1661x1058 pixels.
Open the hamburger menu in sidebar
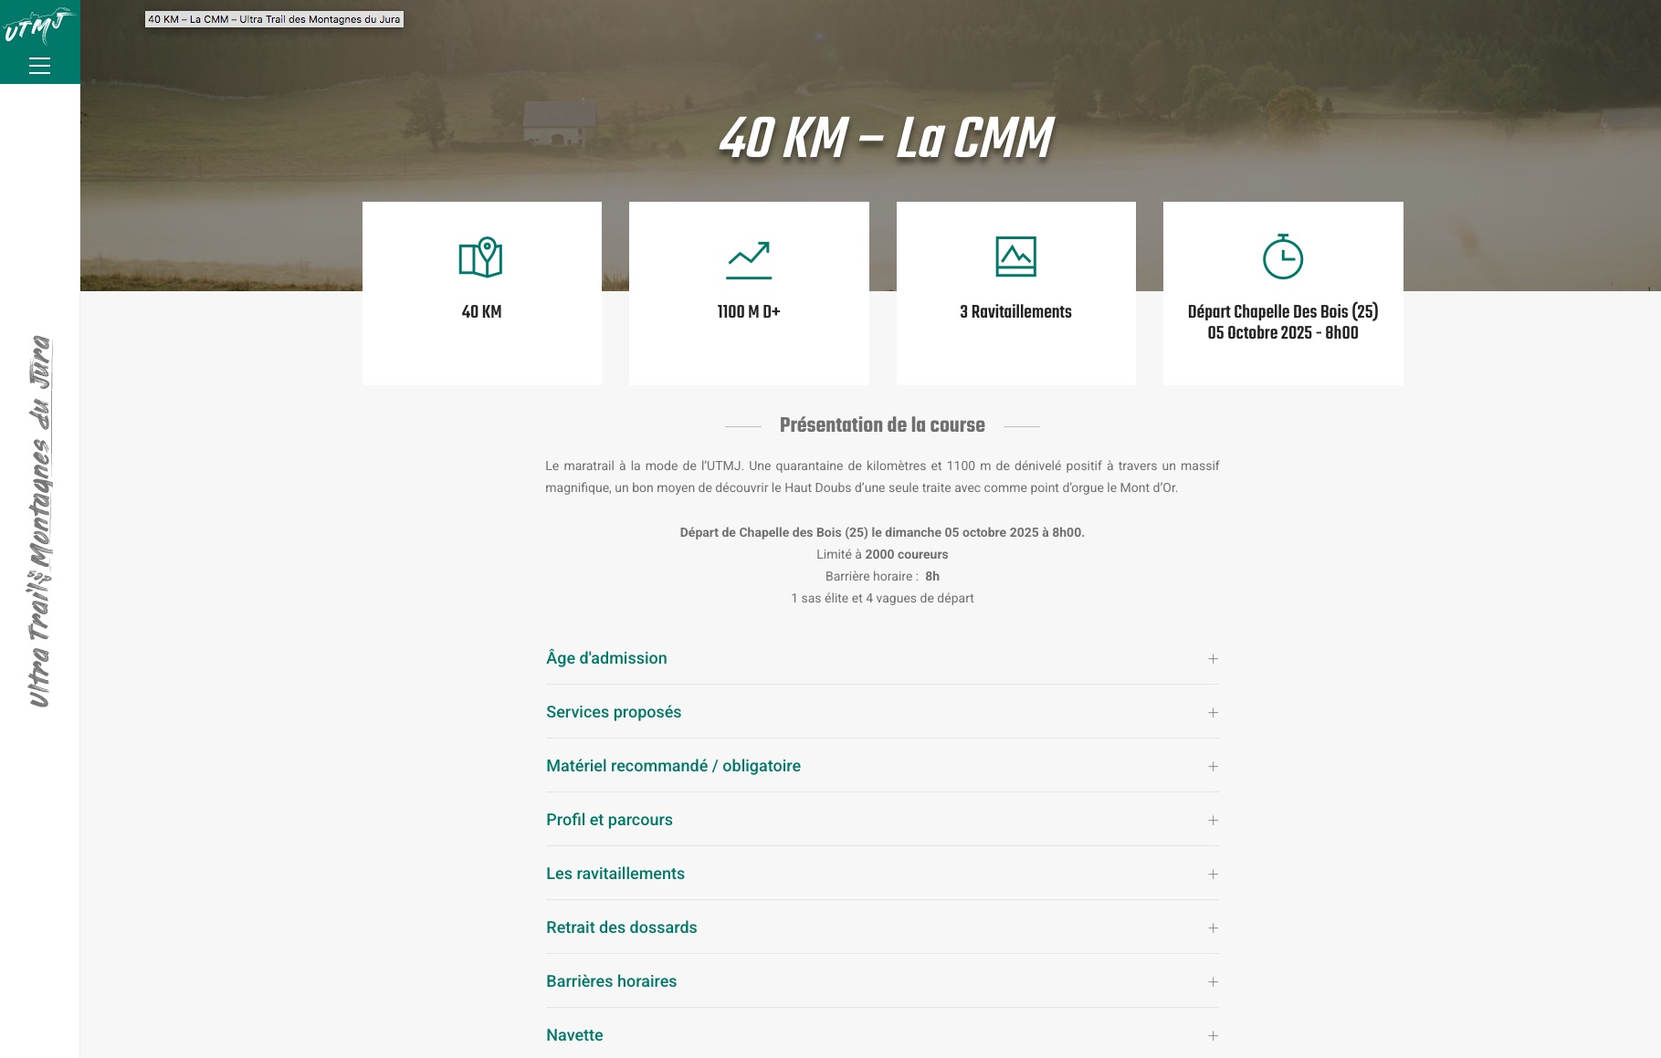39,66
